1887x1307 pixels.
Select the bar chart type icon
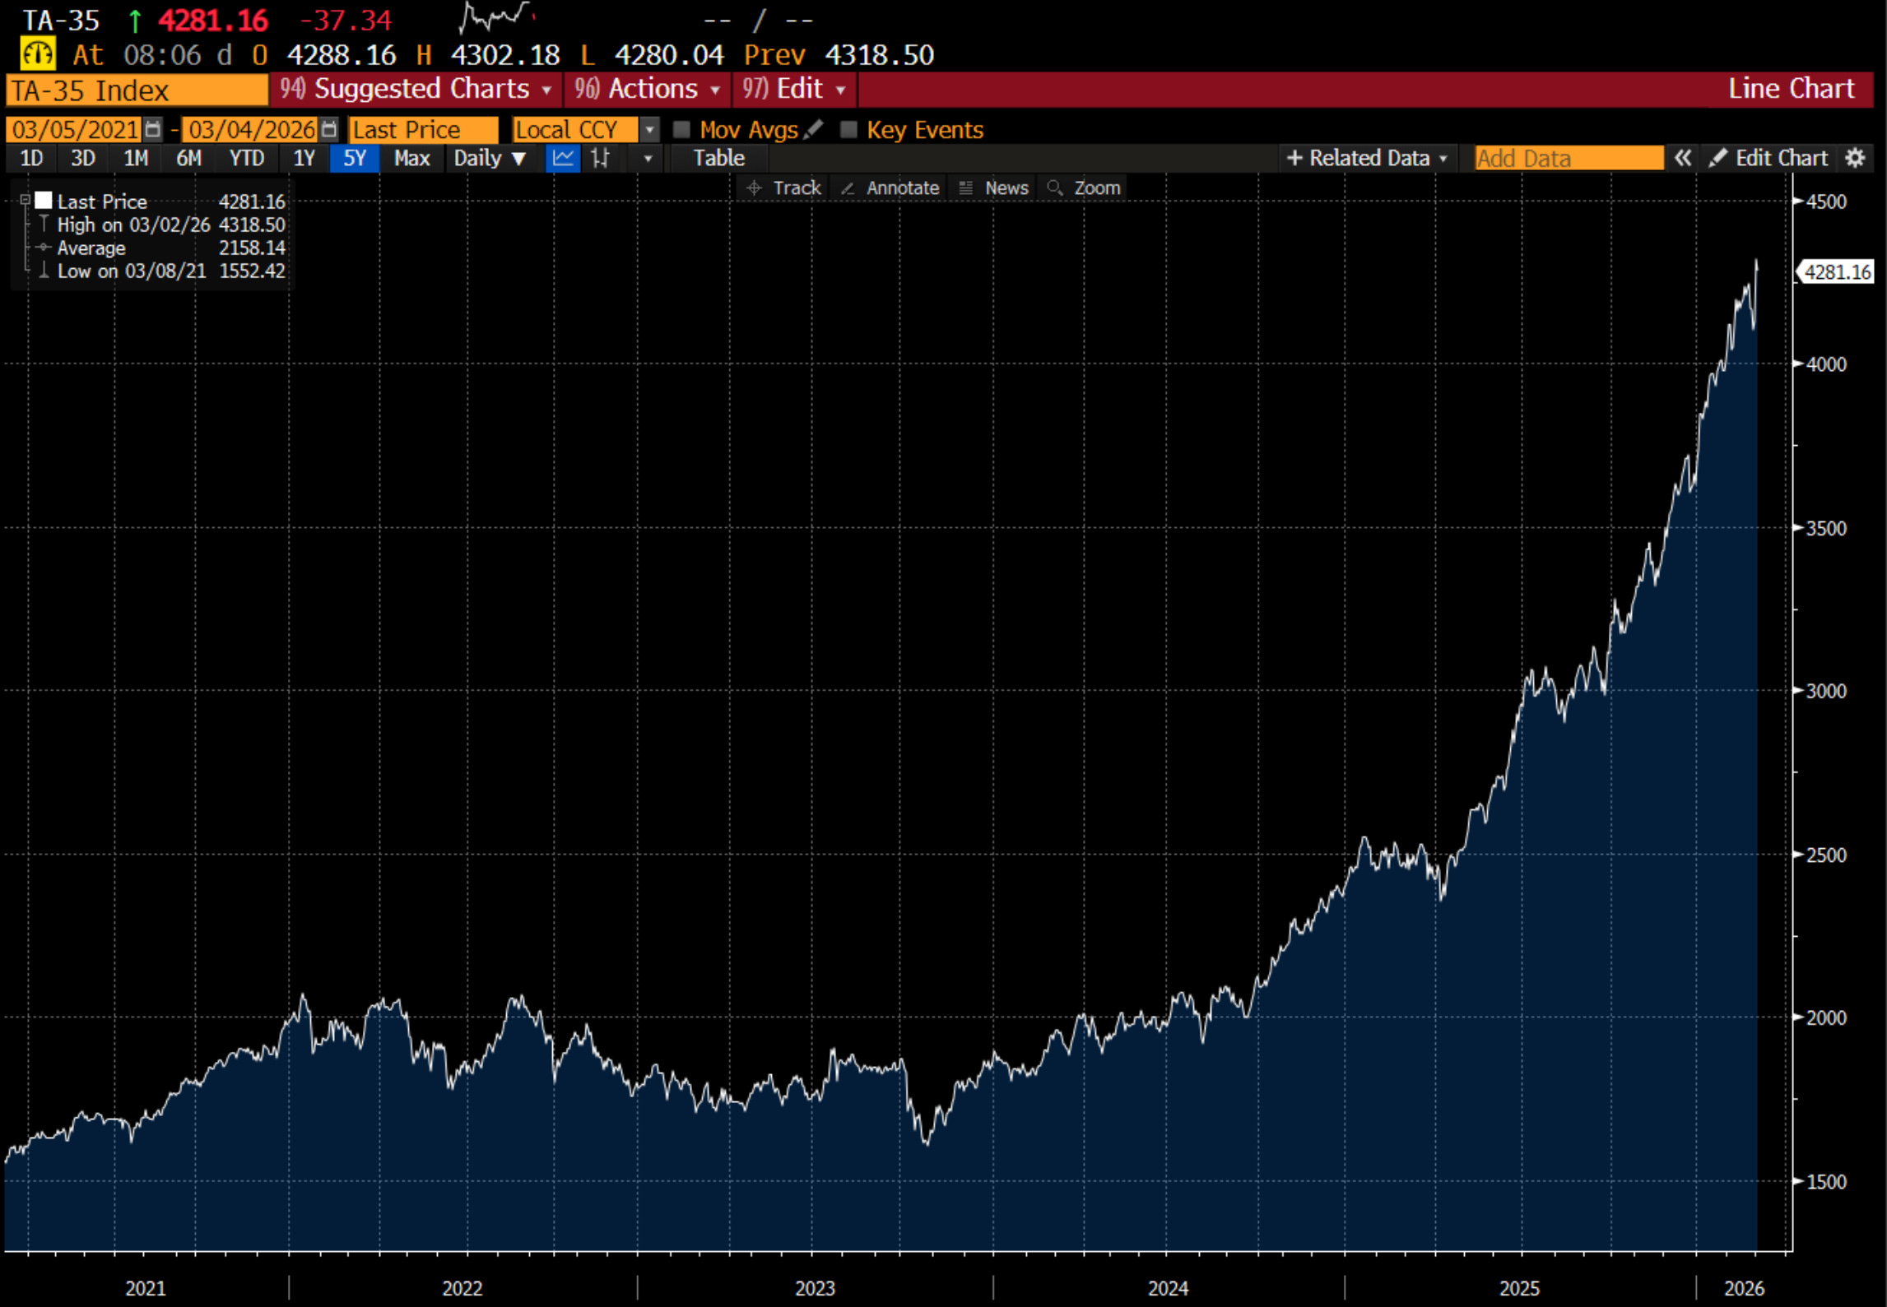coord(601,158)
